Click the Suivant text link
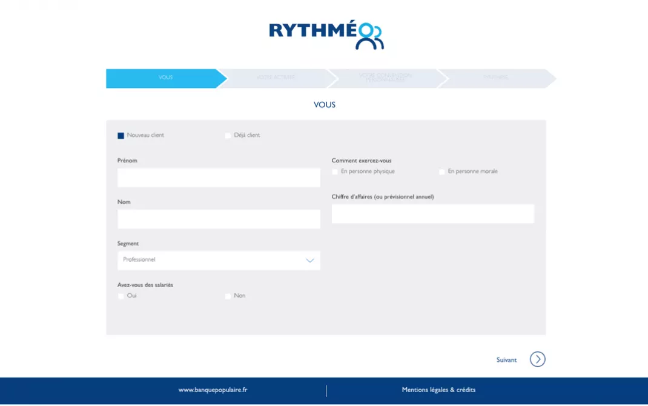The height and width of the screenshot is (406, 648). pyautogui.click(x=506, y=360)
